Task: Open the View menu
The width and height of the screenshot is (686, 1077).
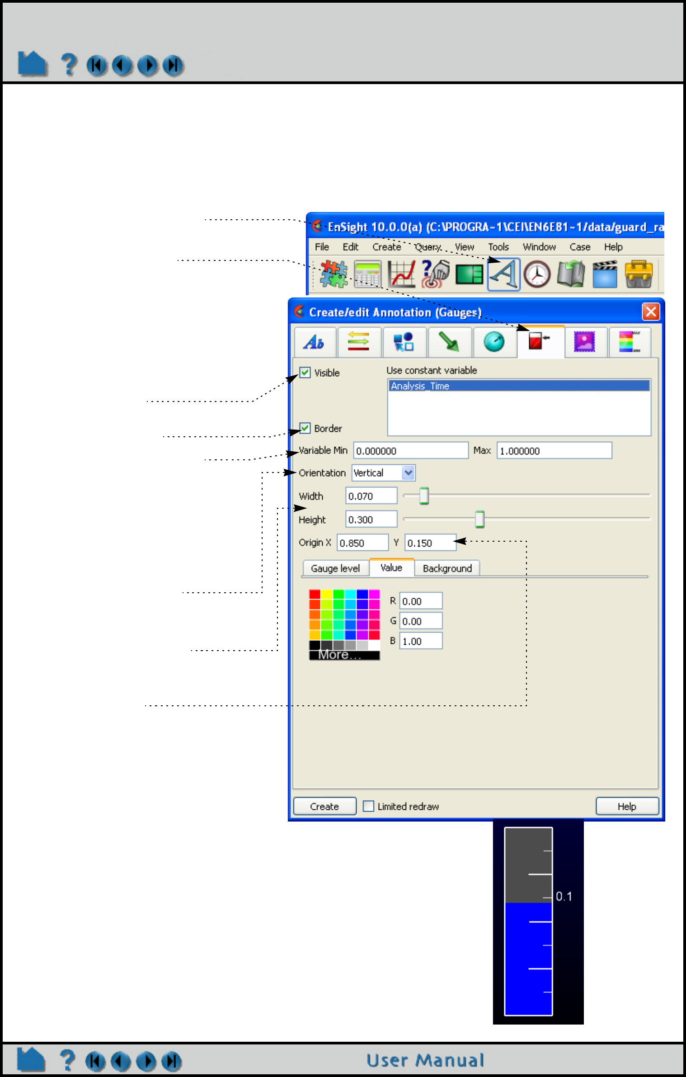Action: pos(465,247)
